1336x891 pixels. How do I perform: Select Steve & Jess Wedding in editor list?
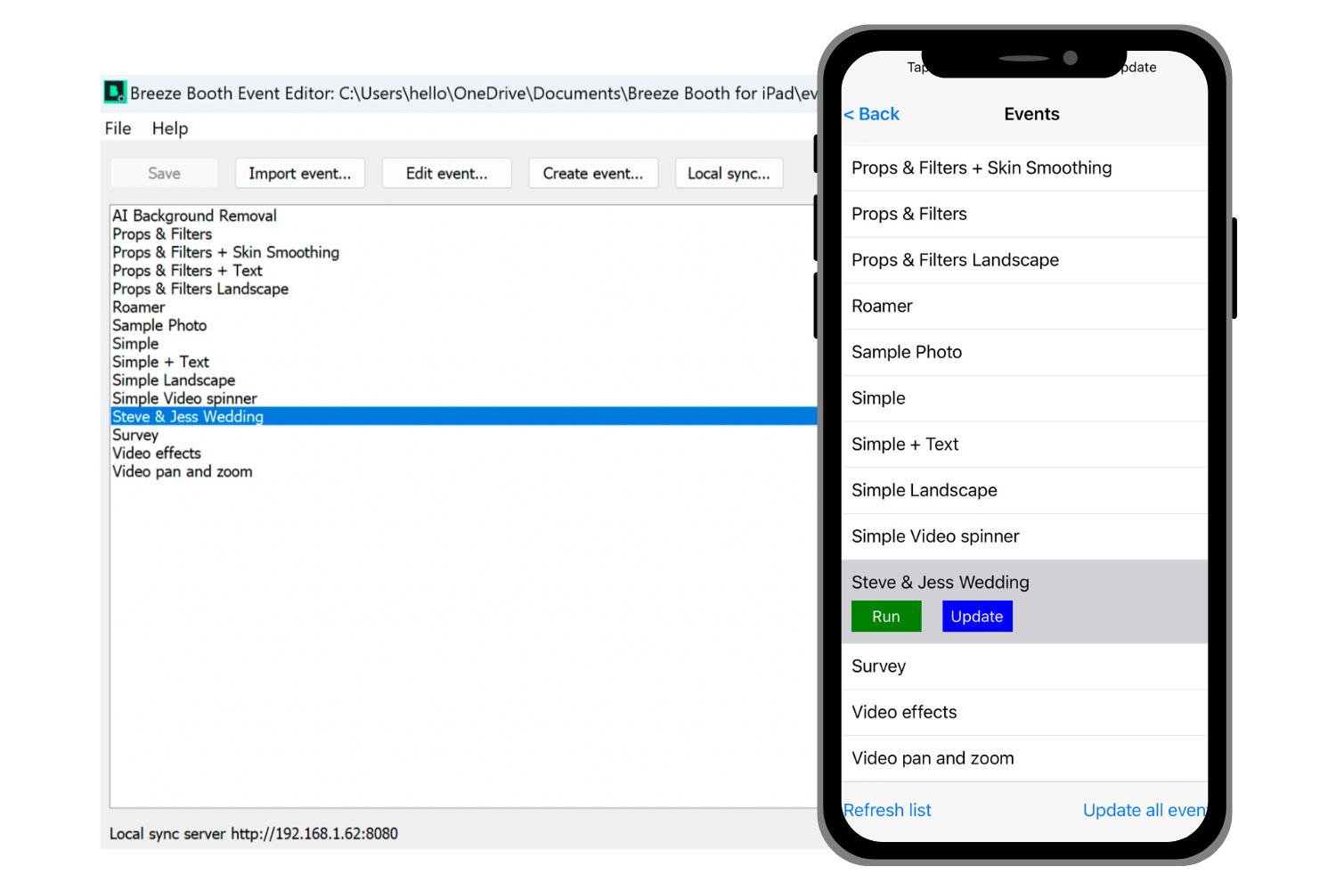click(188, 416)
